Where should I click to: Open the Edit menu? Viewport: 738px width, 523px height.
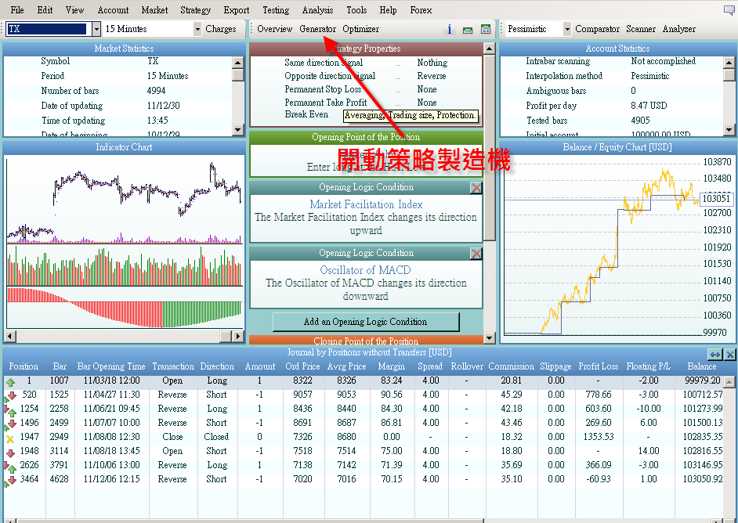tap(45, 10)
